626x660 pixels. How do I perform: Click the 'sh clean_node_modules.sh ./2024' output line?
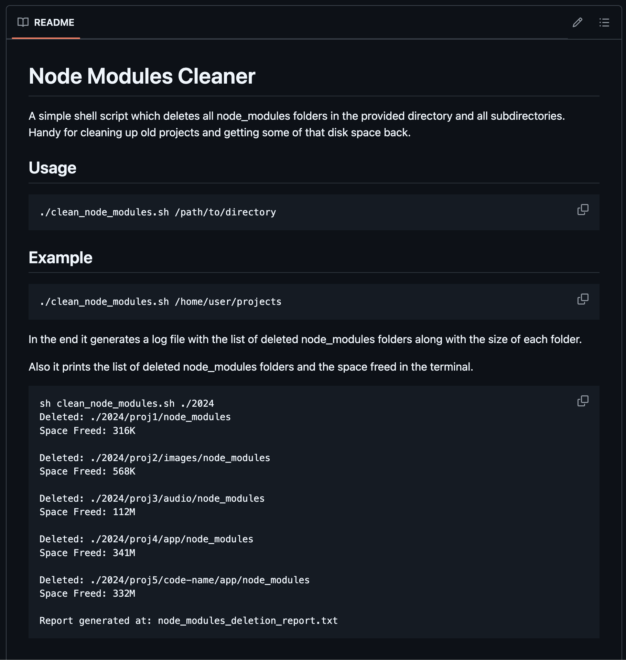coord(127,403)
